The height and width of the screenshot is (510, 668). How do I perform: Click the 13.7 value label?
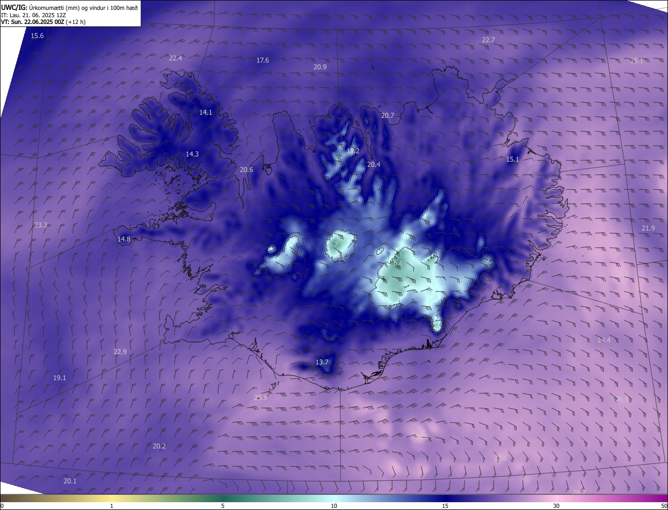point(323,362)
